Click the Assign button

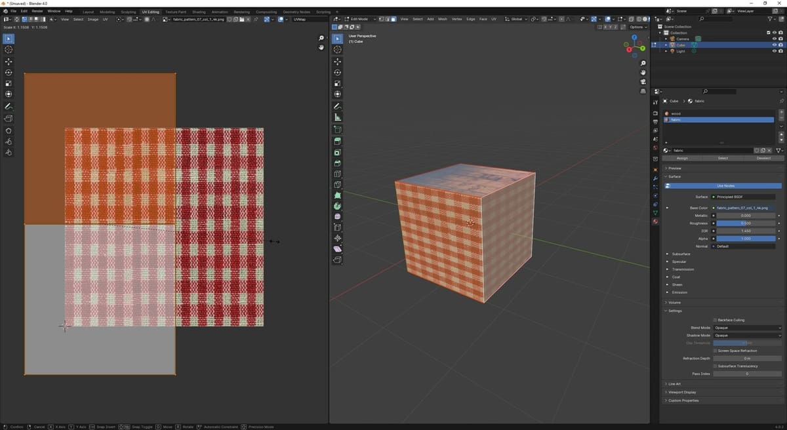tap(682, 158)
